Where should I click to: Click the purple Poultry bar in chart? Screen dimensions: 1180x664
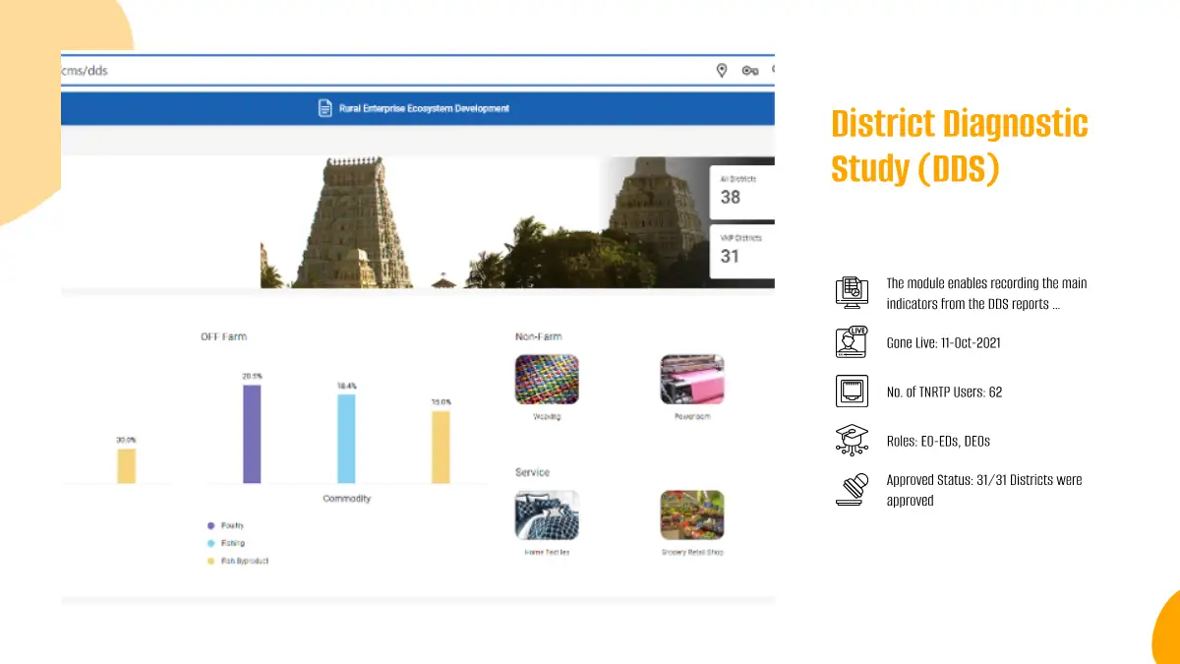click(252, 434)
